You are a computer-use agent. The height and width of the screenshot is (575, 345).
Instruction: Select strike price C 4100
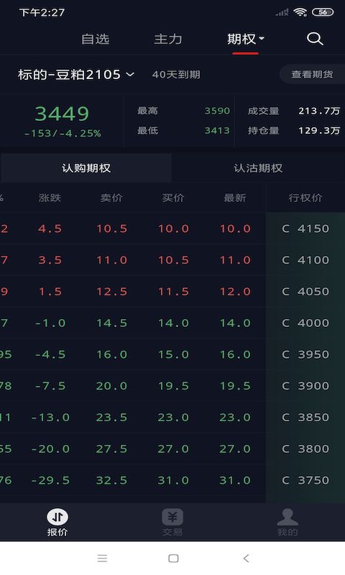click(305, 260)
